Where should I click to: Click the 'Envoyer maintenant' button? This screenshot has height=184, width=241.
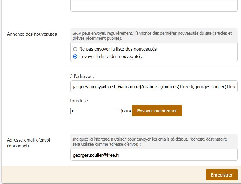[157, 111]
